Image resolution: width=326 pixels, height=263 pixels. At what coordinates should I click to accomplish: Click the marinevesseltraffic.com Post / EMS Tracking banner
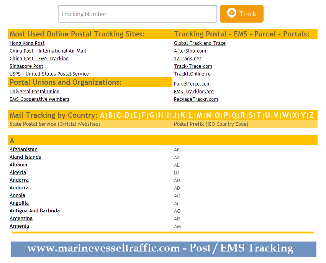(x=164, y=249)
